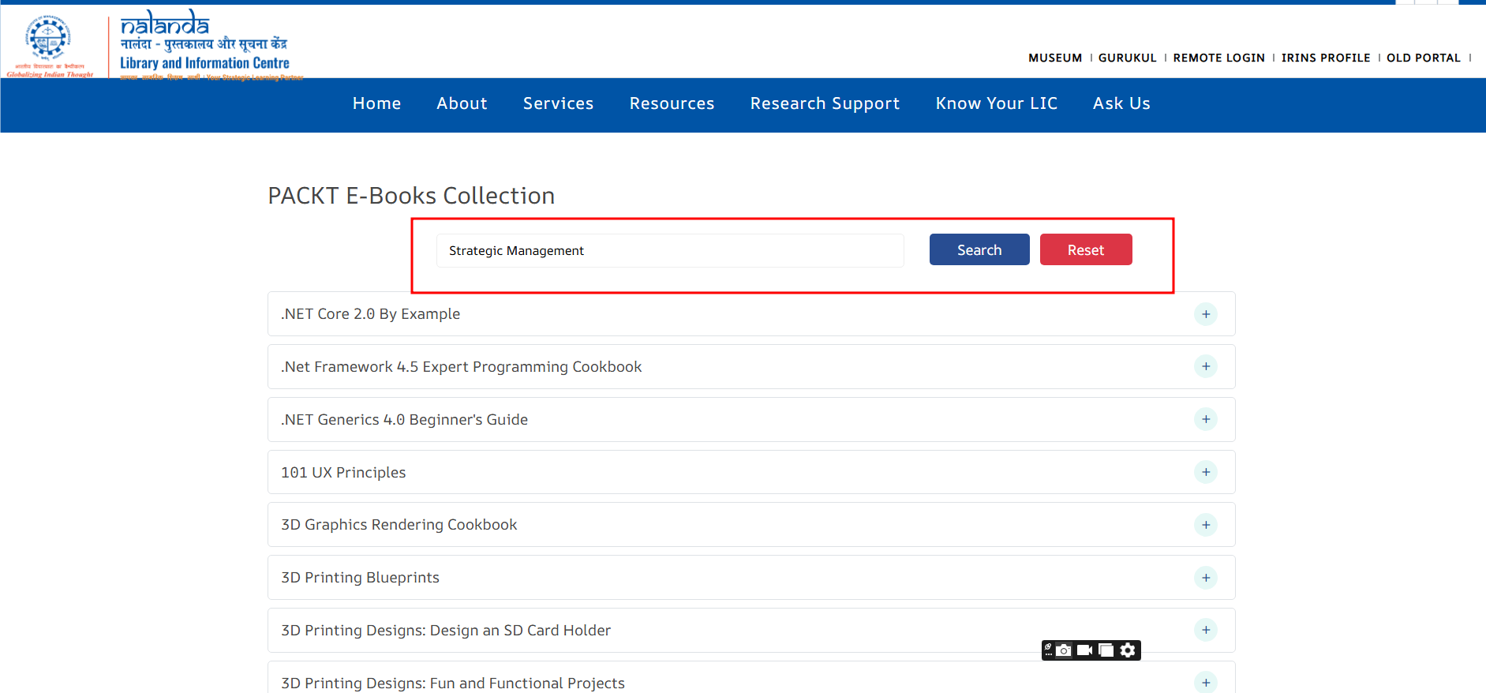Screen dimensions: 1486x693
Task: Open the Research Support menu
Action: [x=825, y=103]
